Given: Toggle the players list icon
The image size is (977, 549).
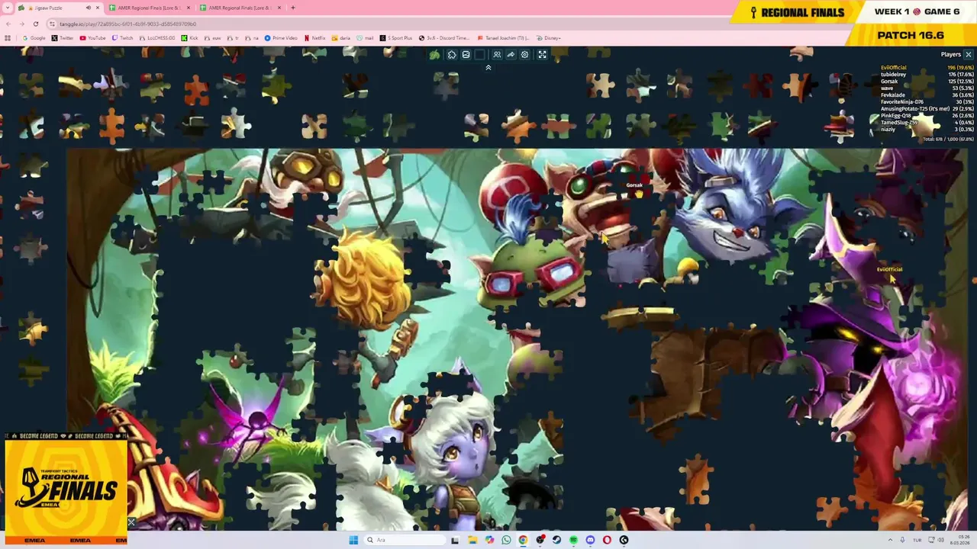Looking at the screenshot, I should tap(497, 55).
